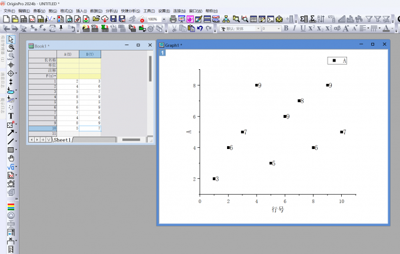This screenshot has height=254, width=400.
Task: Click the Book1 vertical scrollbar thumb
Action: coord(150,69)
